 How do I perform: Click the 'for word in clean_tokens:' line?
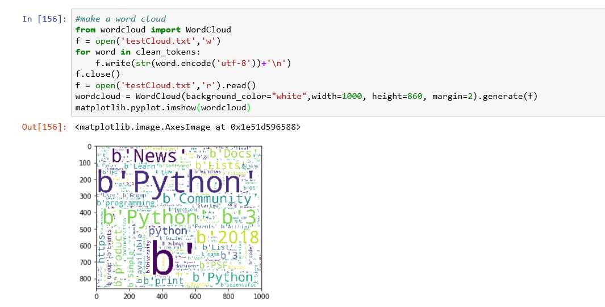tap(138, 52)
